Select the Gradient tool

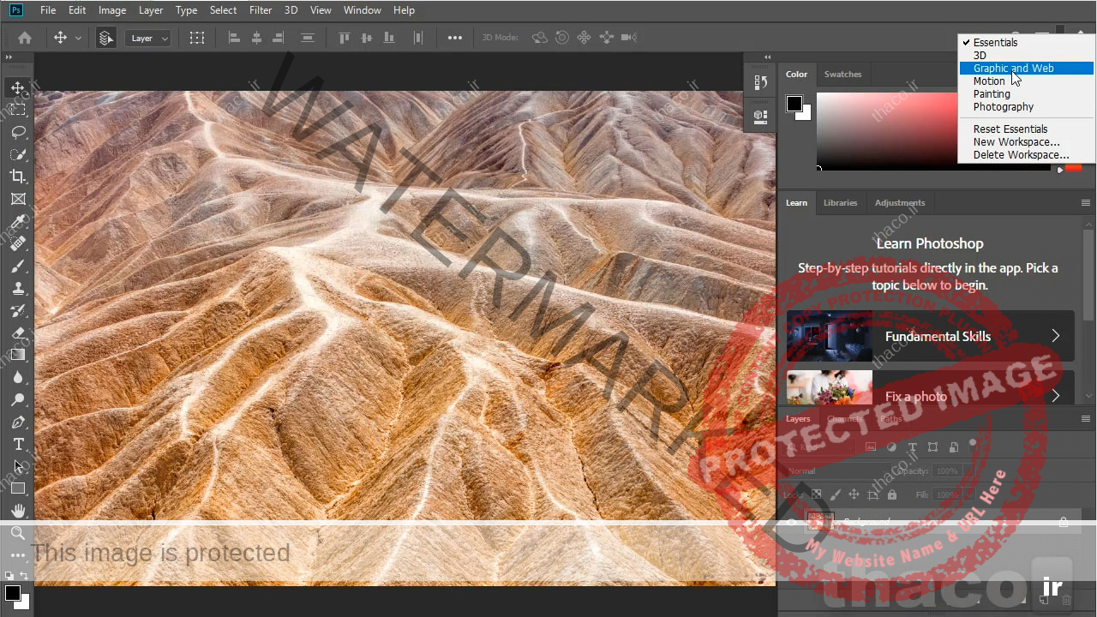[x=18, y=355]
